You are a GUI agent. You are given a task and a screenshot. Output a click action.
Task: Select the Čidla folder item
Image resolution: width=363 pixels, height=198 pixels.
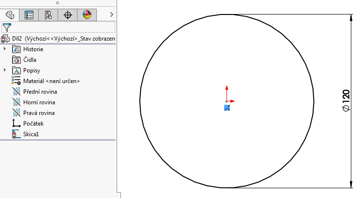click(x=30, y=60)
